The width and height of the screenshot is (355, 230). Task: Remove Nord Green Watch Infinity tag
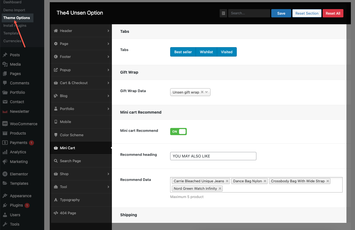220,189
